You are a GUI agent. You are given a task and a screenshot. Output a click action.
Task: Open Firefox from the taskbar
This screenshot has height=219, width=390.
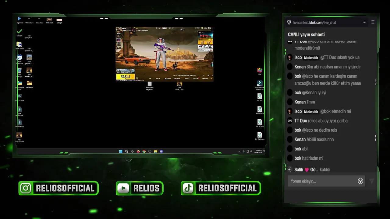[138, 151]
